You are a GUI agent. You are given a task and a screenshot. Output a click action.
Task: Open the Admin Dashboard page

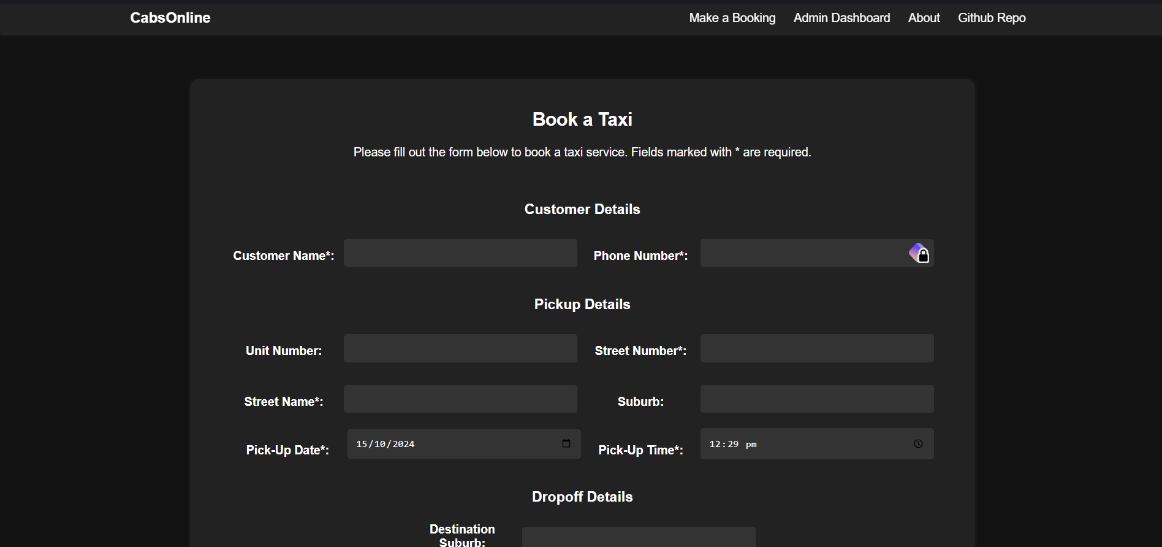click(x=841, y=18)
